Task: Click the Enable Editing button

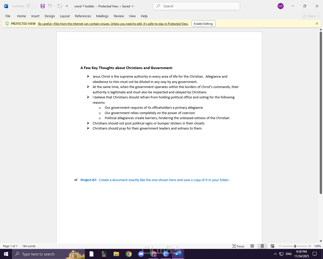Action: click(203, 24)
